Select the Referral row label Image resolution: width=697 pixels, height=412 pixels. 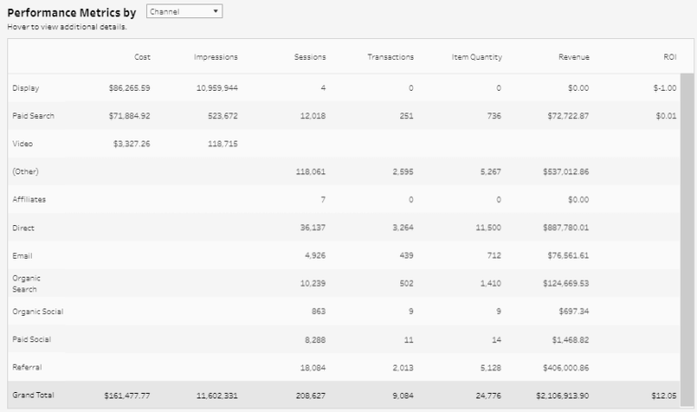point(27,368)
